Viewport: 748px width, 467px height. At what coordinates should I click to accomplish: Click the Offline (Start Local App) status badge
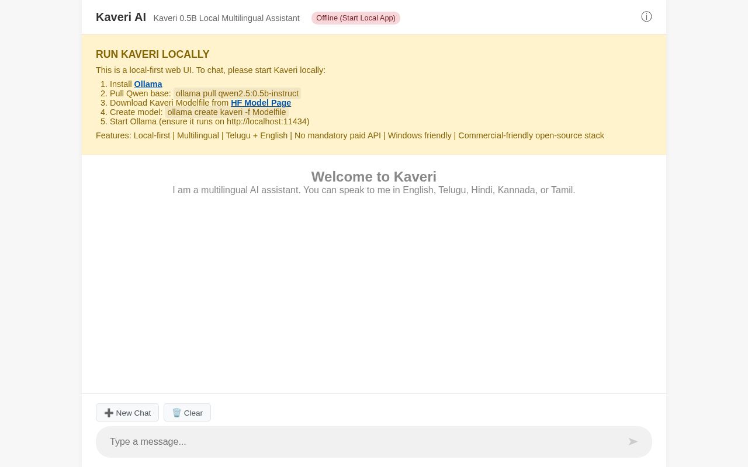tap(356, 18)
